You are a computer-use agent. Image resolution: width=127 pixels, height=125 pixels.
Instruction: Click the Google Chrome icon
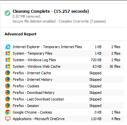tap(8, 112)
